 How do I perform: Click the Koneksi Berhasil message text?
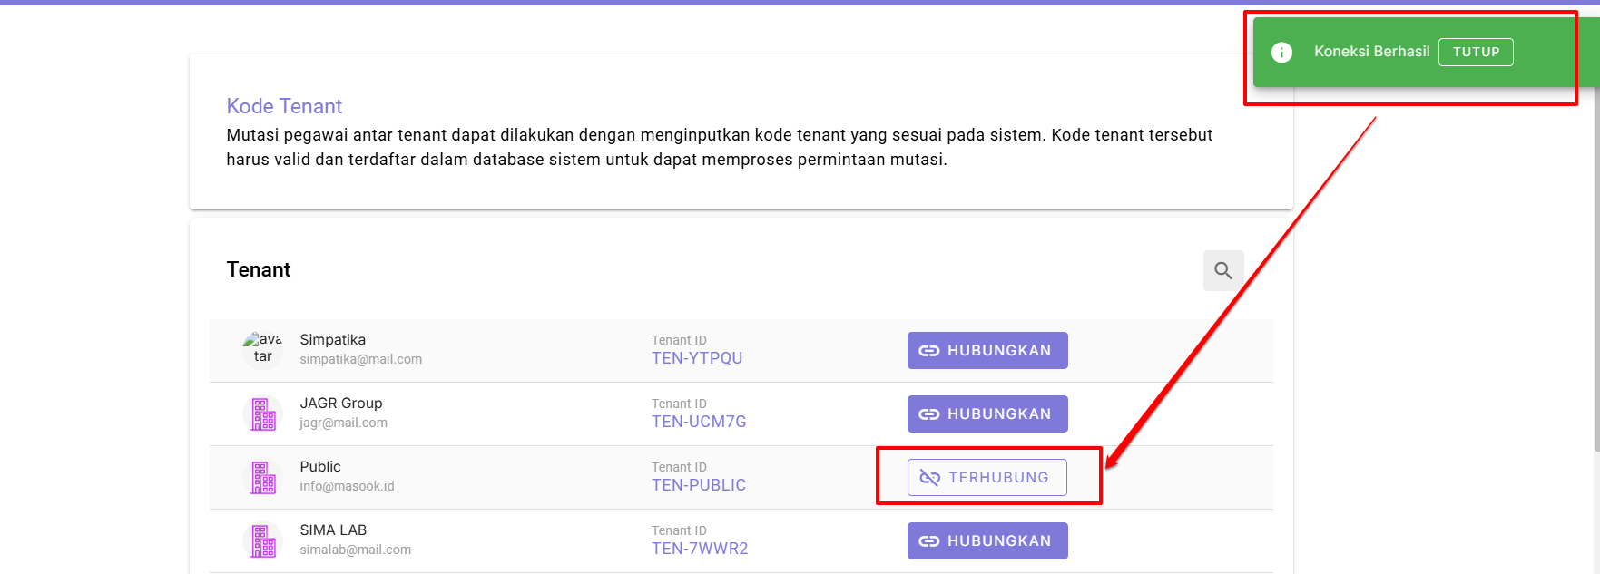pos(1371,52)
